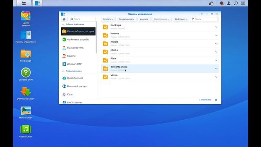Open the notifications speech bubble icon

[x=221, y=3]
